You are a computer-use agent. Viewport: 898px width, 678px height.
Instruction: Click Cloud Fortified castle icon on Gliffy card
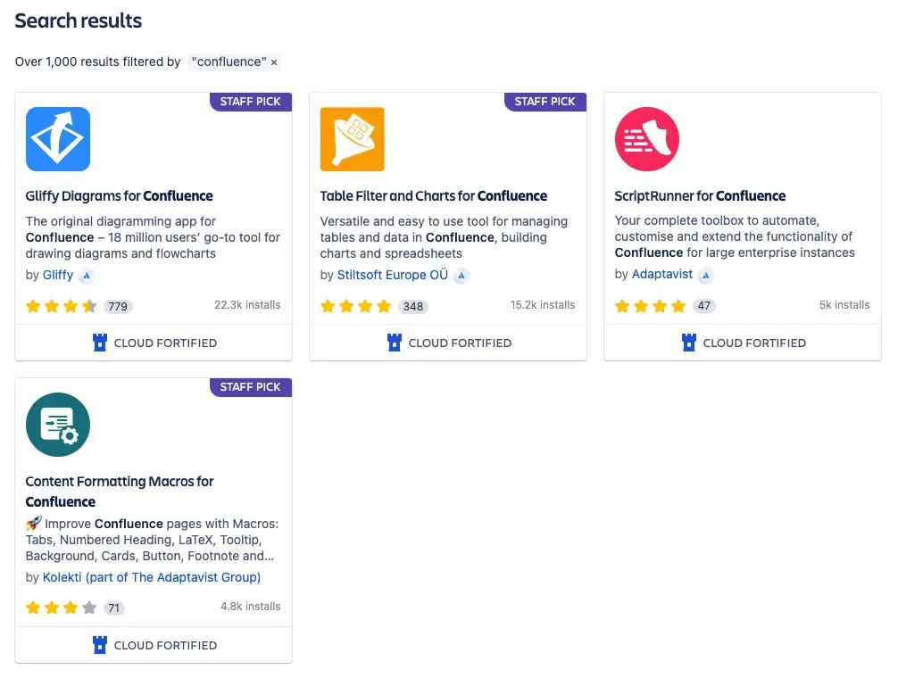[x=100, y=343]
